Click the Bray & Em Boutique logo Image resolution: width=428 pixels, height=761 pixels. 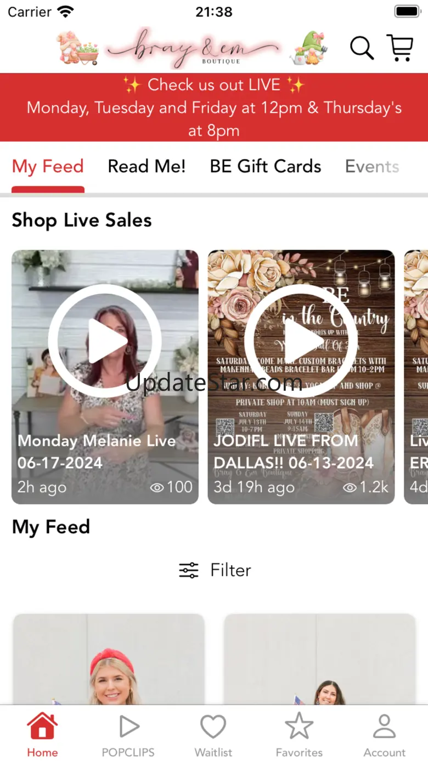[192, 49]
